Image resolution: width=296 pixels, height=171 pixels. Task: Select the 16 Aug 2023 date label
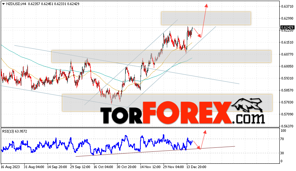pyautogui.click(x=11, y=167)
